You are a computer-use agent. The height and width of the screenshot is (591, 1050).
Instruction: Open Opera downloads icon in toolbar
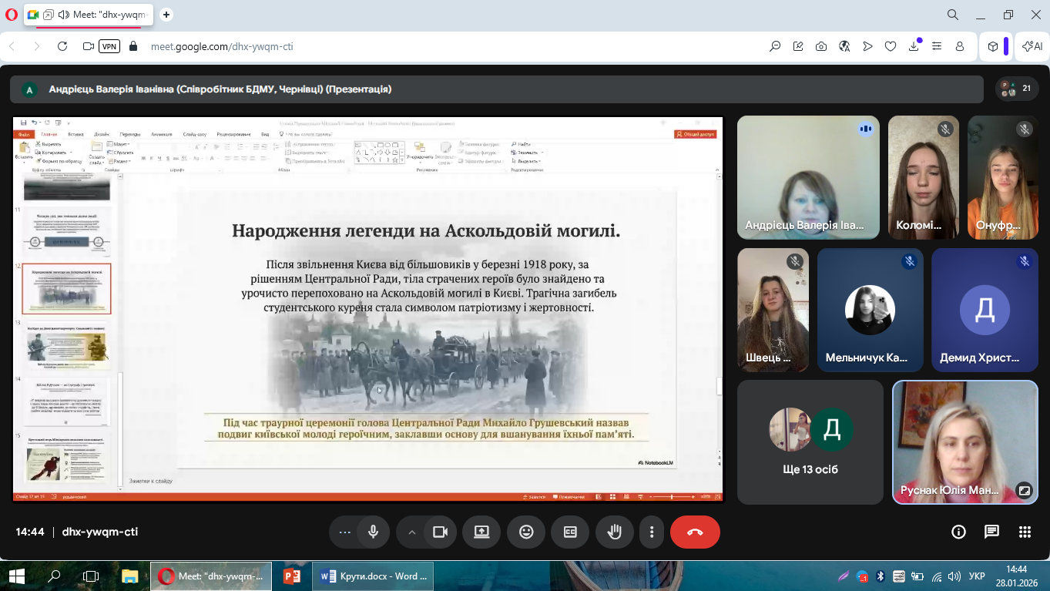[914, 46]
